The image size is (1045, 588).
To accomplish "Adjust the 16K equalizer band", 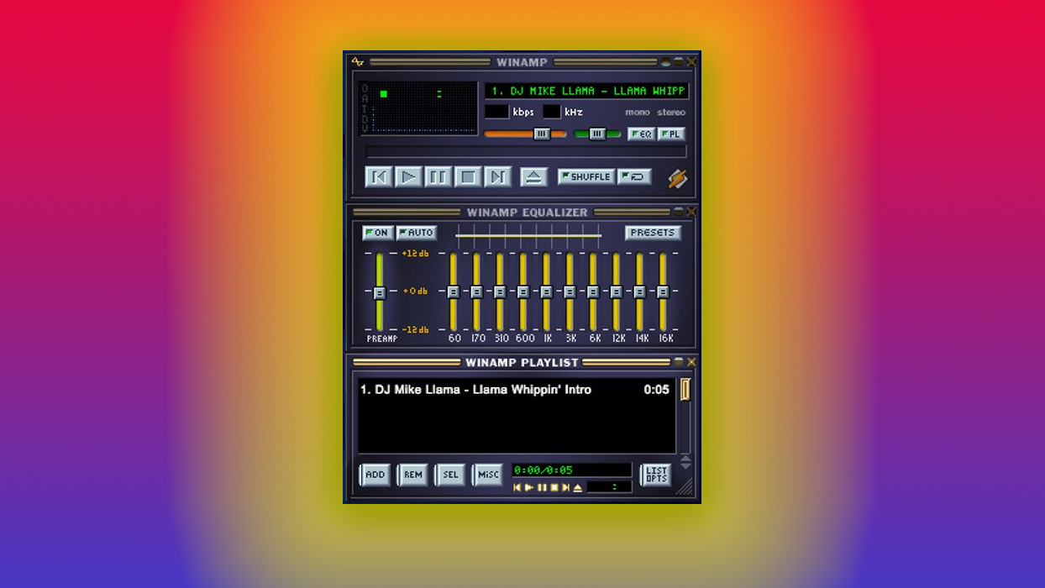I will click(x=663, y=291).
